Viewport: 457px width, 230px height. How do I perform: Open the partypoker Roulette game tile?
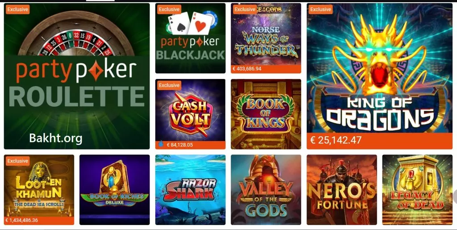pos(77,76)
